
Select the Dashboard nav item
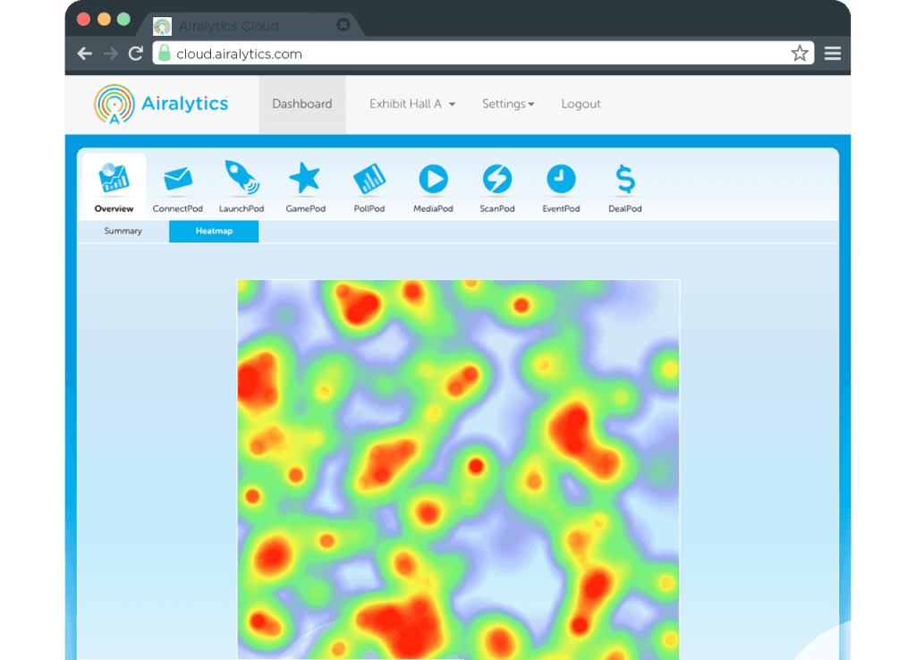point(302,104)
